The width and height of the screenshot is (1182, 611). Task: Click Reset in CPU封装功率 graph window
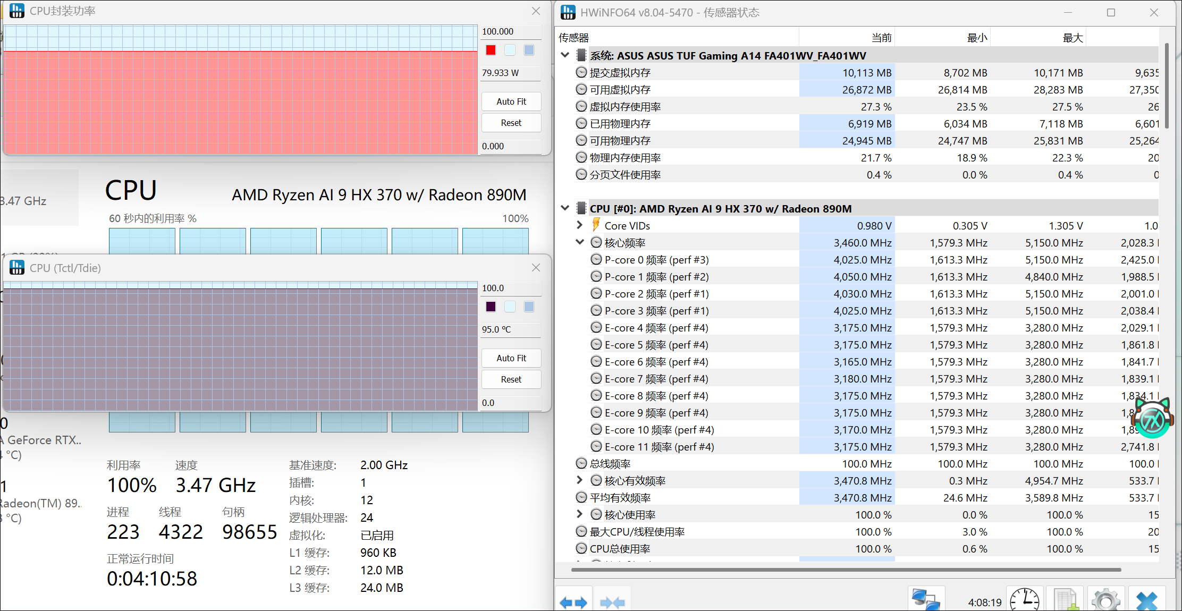coord(511,123)
